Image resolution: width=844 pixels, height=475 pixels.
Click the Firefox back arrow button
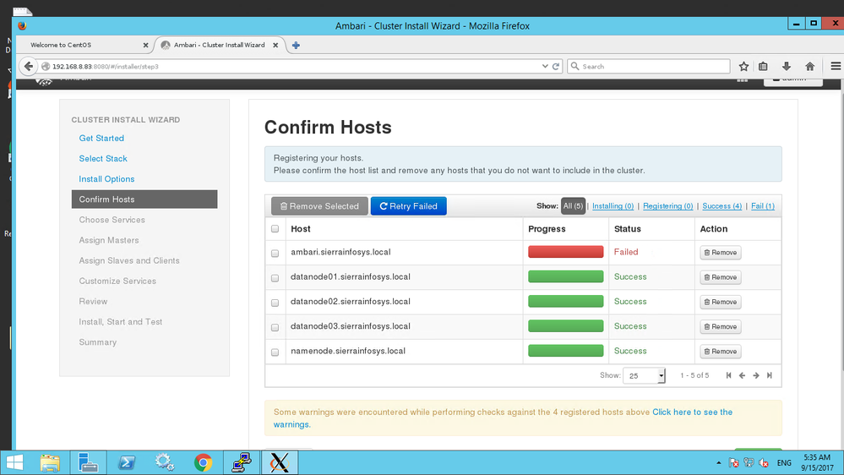coord(30,66)
